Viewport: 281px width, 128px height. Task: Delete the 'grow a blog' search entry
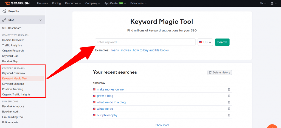point(229,96)
